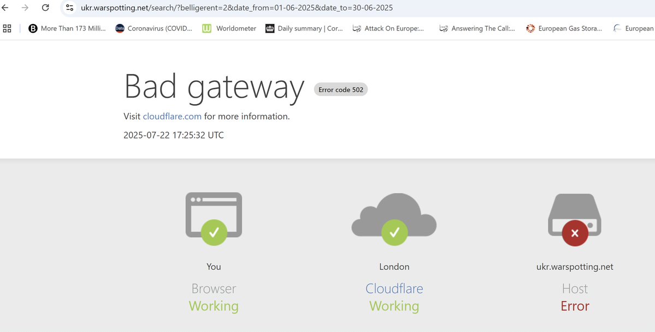Click 'Working' status under Browser

pyautogui.click(x=214, y=306)
